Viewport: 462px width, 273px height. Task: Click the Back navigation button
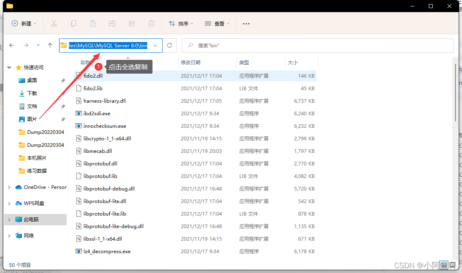click(x=12, y=45)
